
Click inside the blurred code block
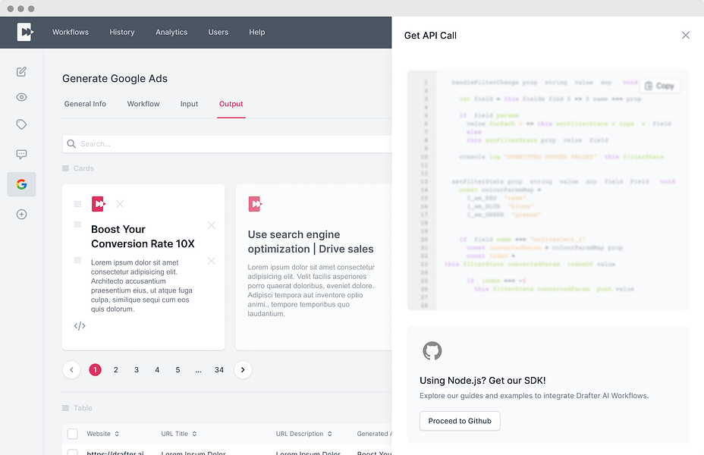pos(548,190)
